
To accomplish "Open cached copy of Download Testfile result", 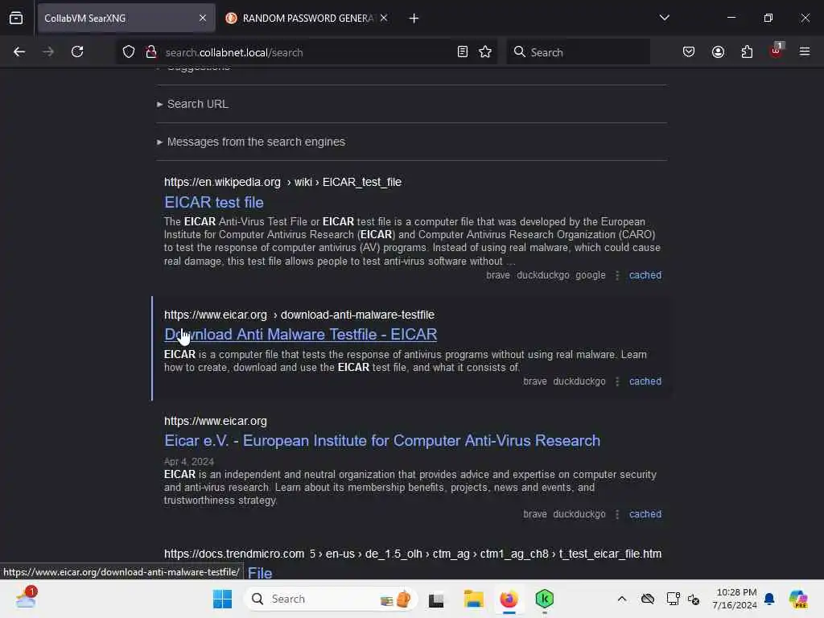I will (645, 381).
